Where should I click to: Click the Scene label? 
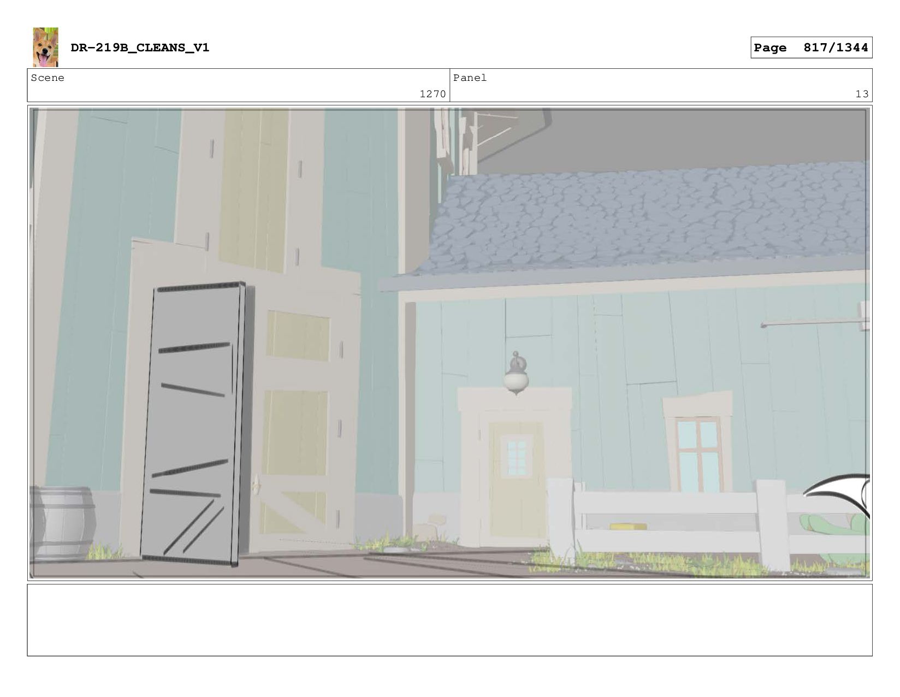[x=48, y=78]
